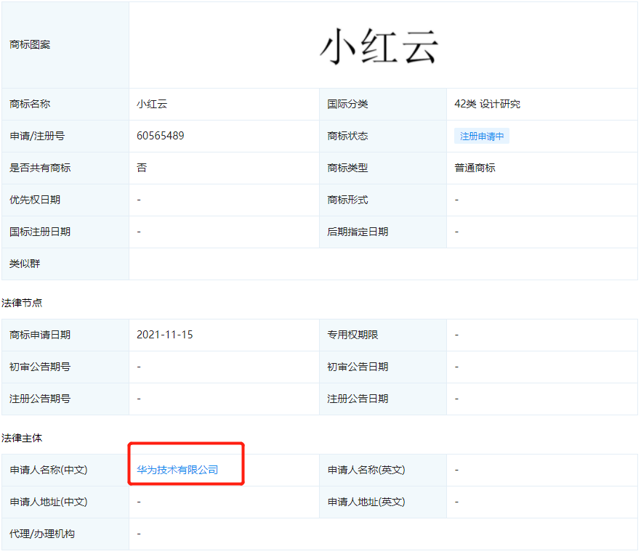Click the 否 value for shared trademark
This screenshot has height=554, width=641.
click(x=142, y=168)
